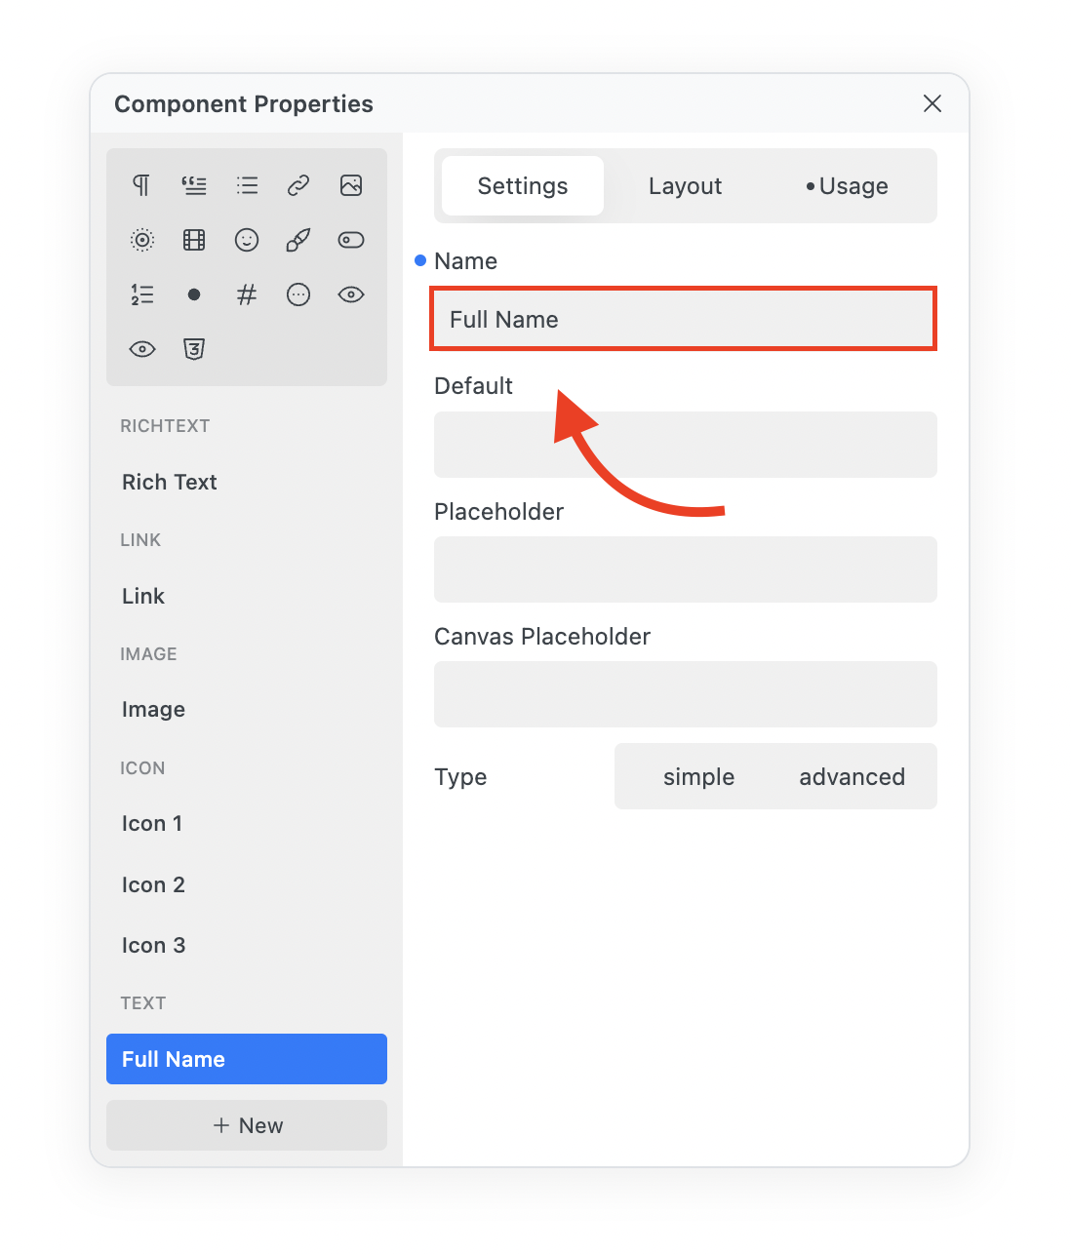Focus the Canvas Placeholder field

coord(685,694)
